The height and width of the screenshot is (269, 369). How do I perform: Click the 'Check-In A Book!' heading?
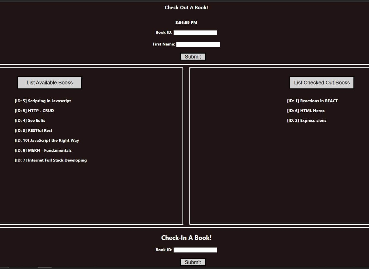(186, 238)
